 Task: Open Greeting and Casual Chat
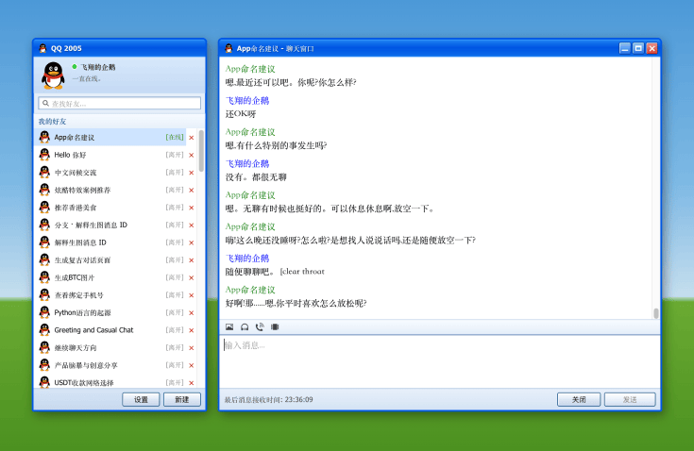click(110, 330)
